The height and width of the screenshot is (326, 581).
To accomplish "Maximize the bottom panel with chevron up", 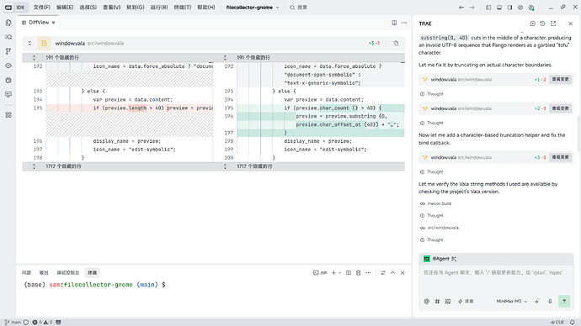I will click(392, 273).
